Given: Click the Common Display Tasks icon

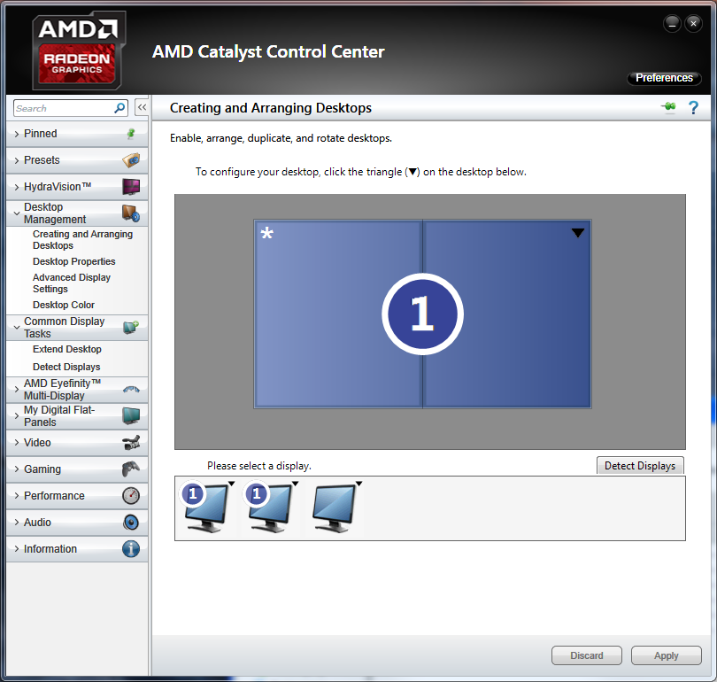Looking at the screenshot, I should (131, 328).
